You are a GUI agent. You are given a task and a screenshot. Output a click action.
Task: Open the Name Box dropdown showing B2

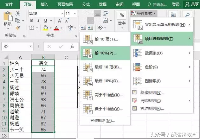coord(31,46)
